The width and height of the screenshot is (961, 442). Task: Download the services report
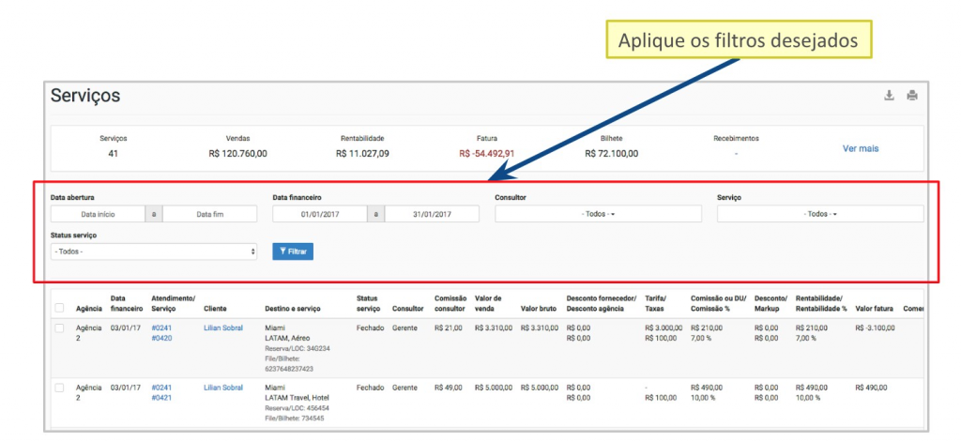(x=889, y=95)
